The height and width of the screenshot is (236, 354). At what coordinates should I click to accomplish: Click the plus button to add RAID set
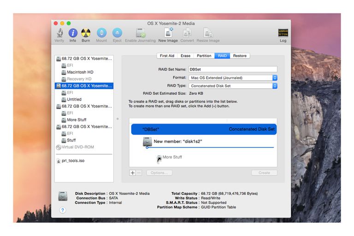pyautogui.click(x=133, y=173)
